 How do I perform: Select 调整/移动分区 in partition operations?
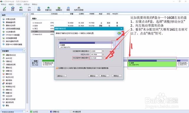pos(9,55)
